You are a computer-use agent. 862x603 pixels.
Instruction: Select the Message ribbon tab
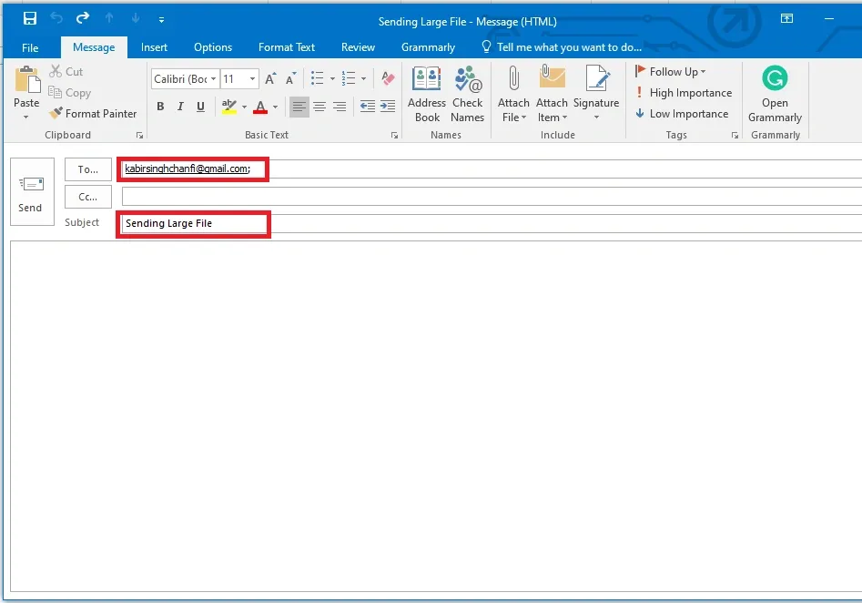[x=94, y=47]
